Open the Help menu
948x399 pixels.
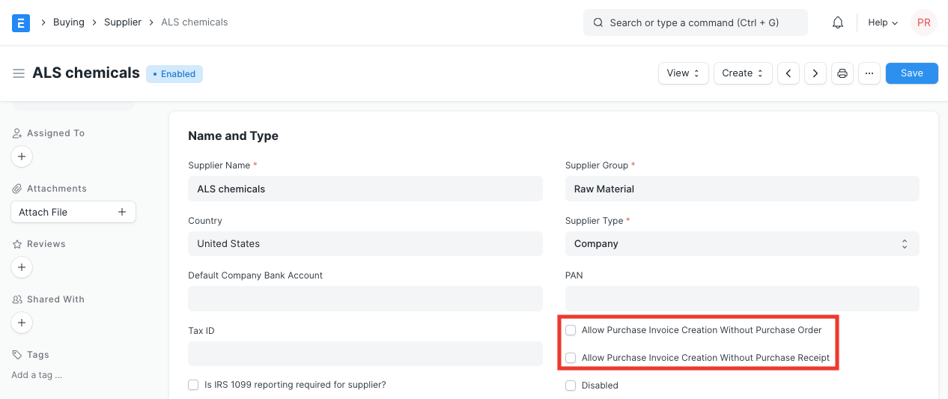(882, 22)
